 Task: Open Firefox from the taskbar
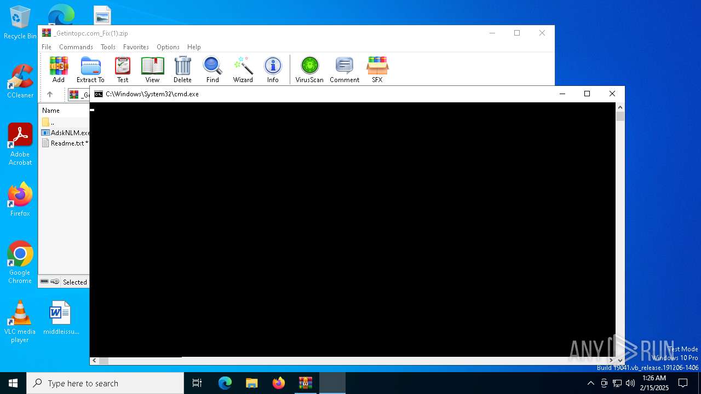pos(279,383)
